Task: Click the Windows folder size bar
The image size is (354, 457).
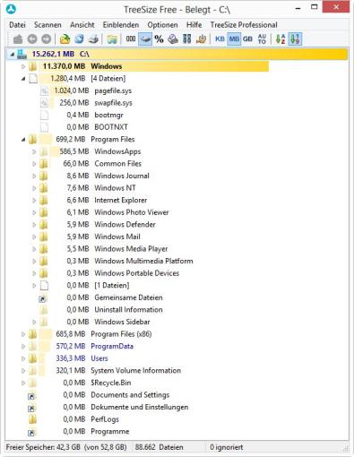Action: pos(153,66)
